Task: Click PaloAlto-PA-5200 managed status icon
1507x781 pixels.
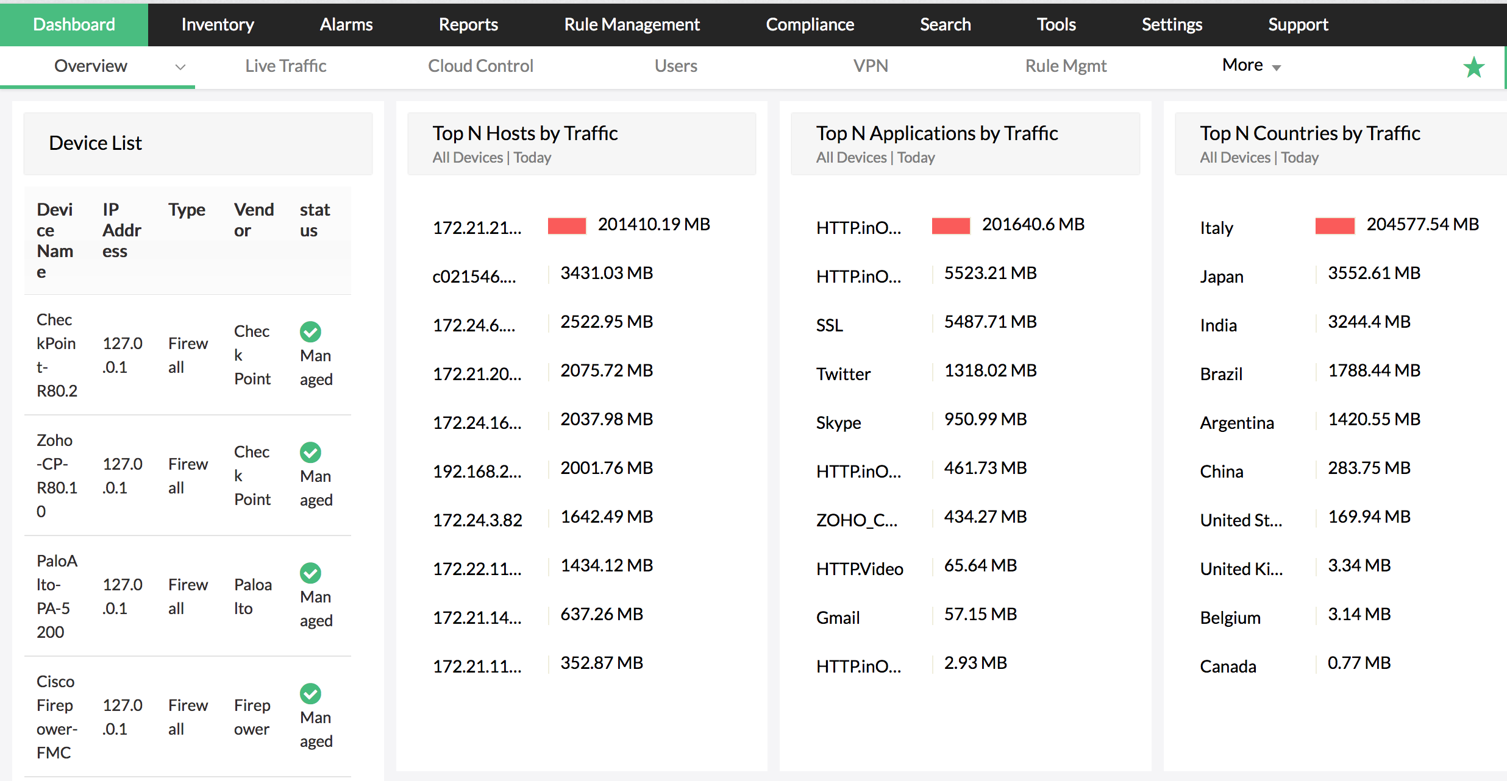Action: [310, 573]
